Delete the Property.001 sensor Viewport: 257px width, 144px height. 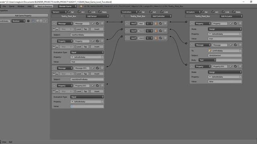[x=102, y=86]
